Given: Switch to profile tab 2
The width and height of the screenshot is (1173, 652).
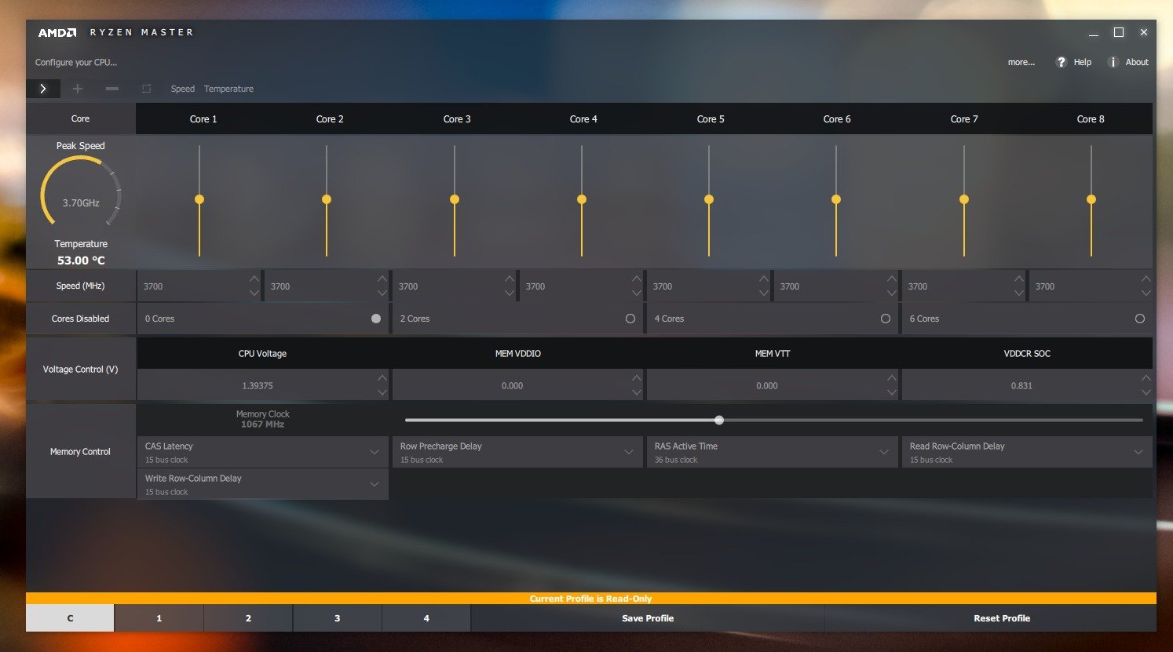Looking at the screenshot, I should tap(248, 618).
